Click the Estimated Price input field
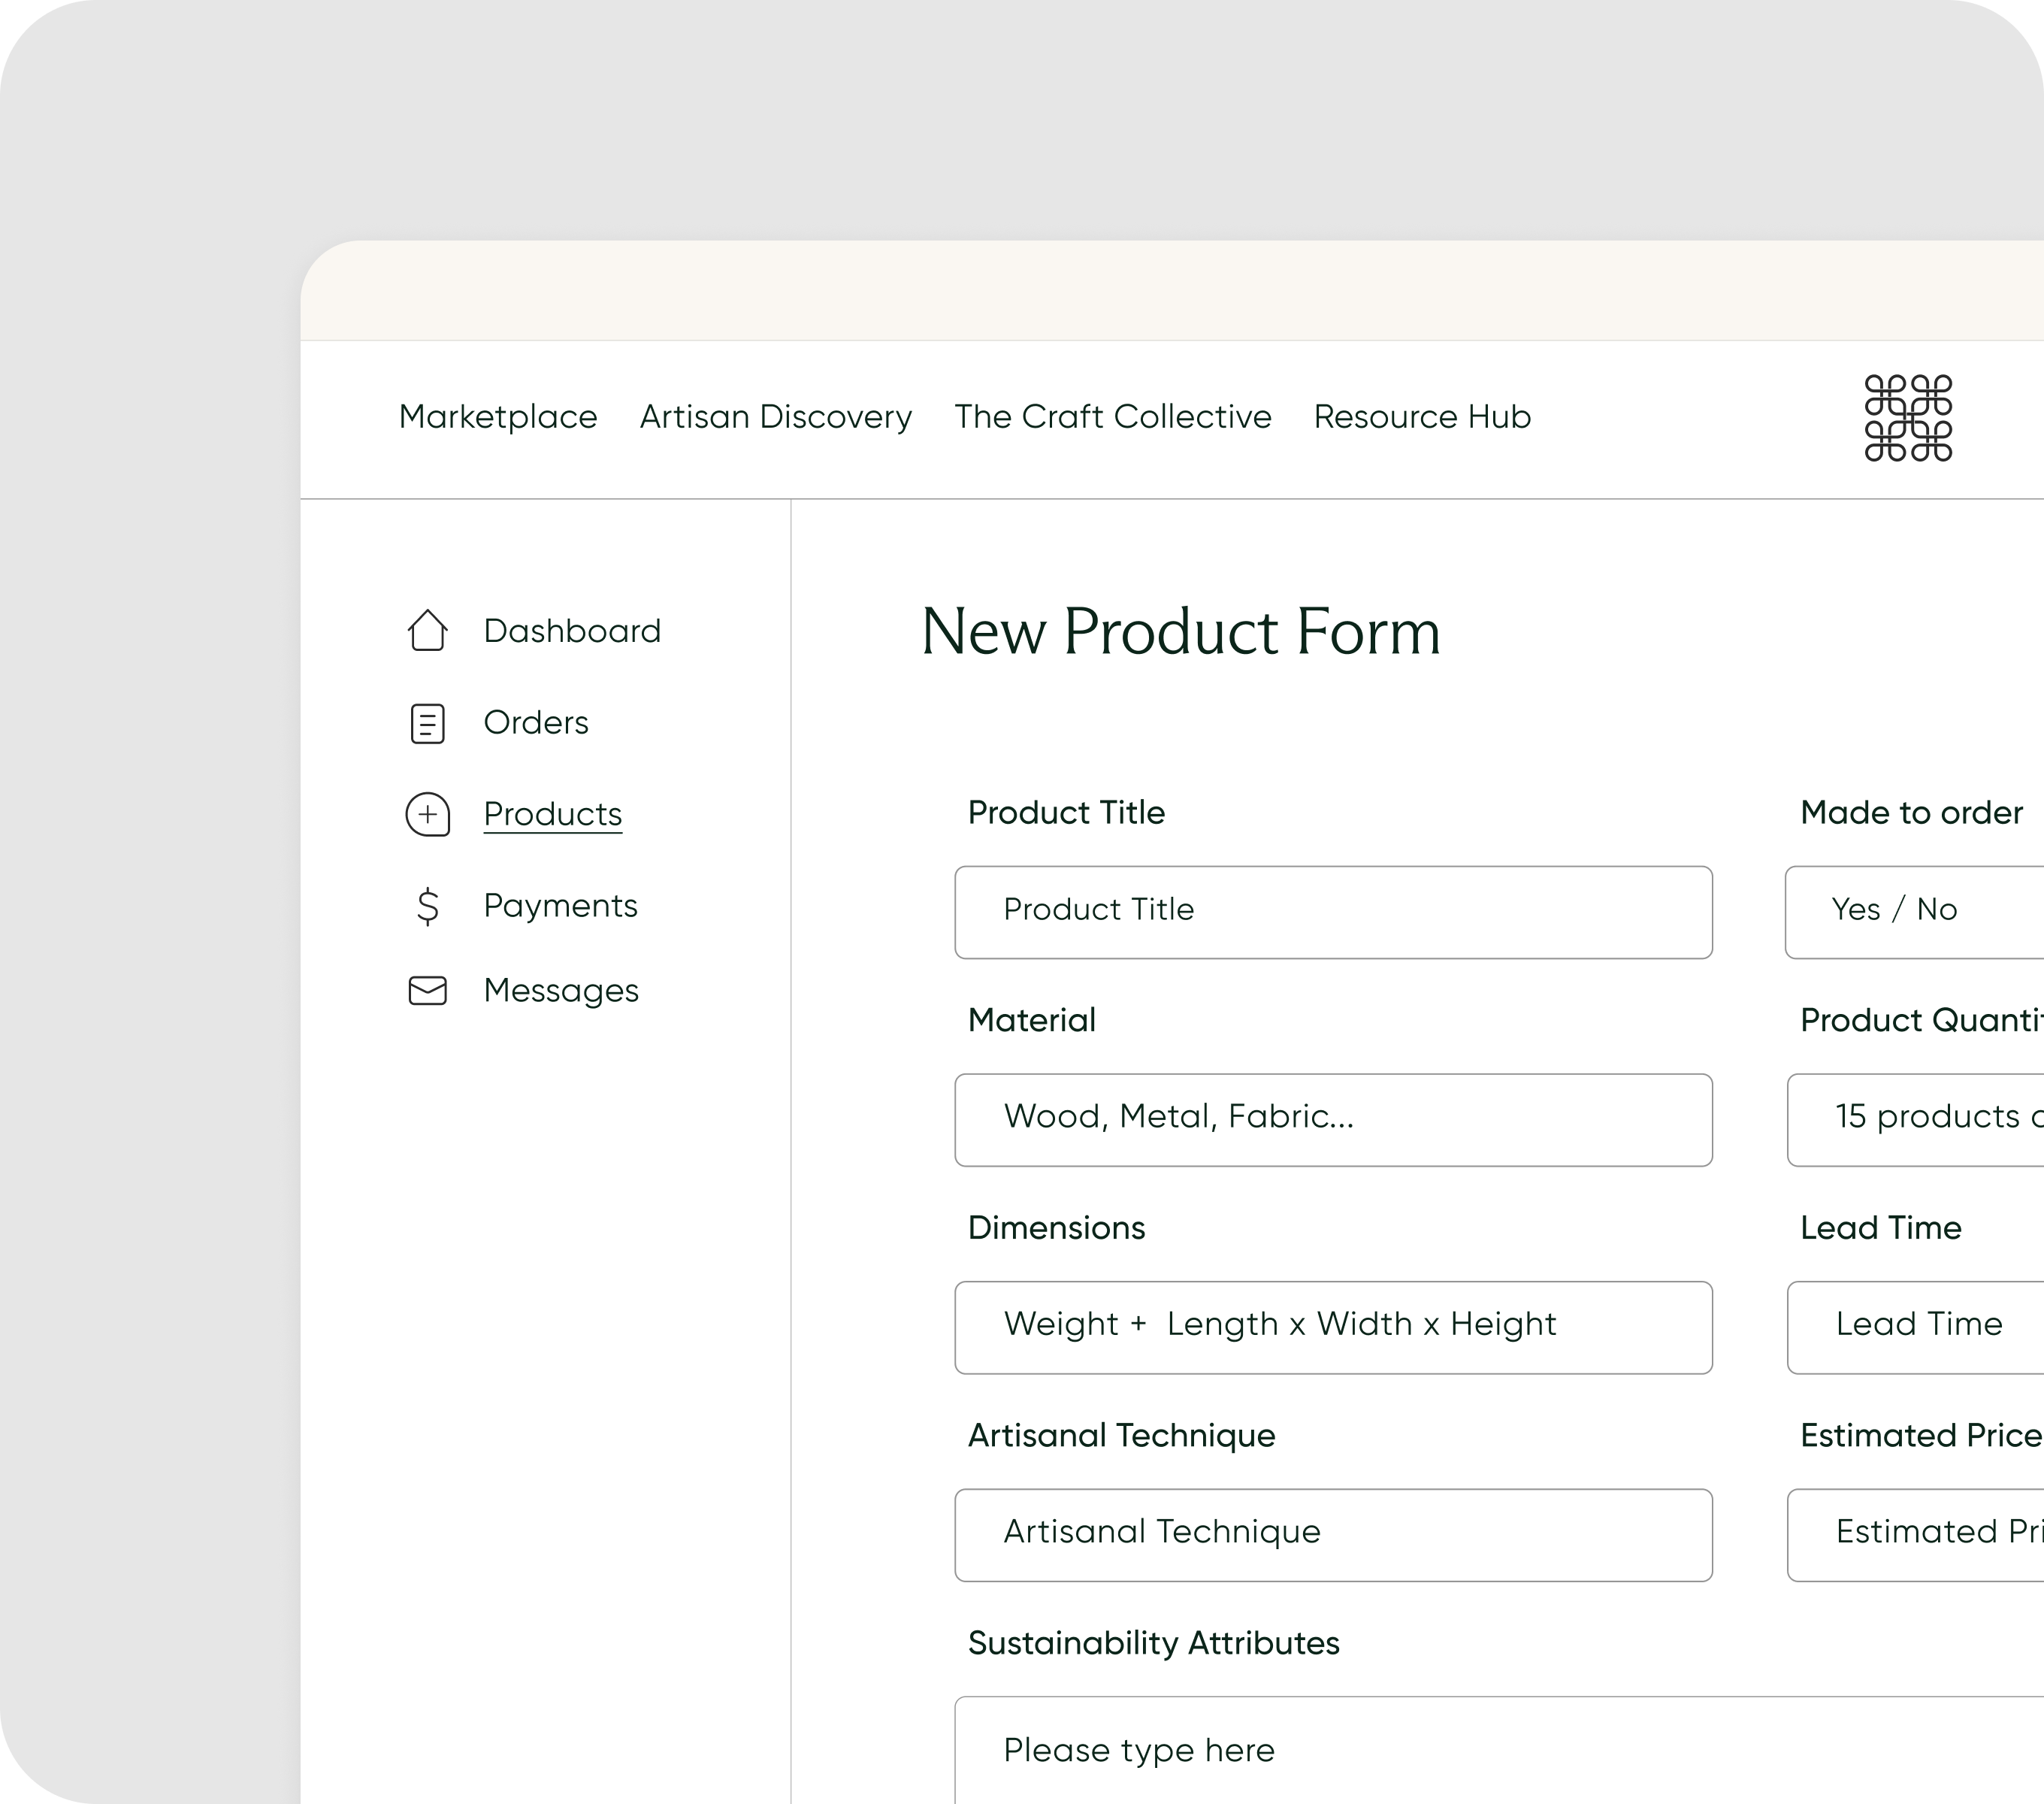The height and width of the screenshot is (1804, 2044). pyautogui.click(x=1915, y=1535)
